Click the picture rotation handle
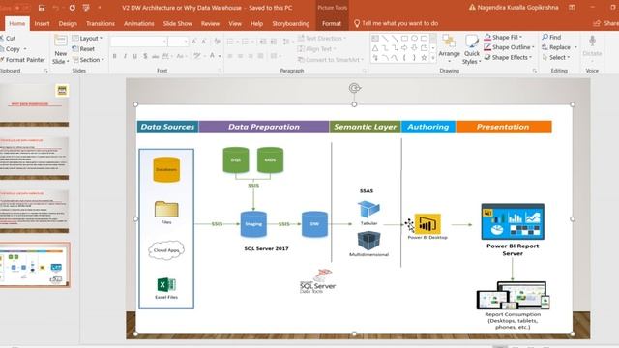 (355, 88)
